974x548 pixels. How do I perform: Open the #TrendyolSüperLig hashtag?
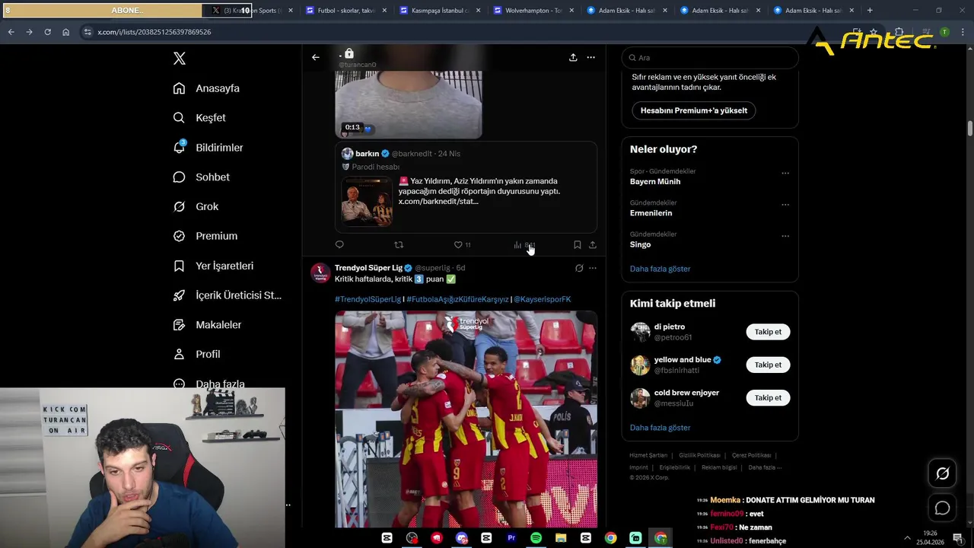point(368,299)
